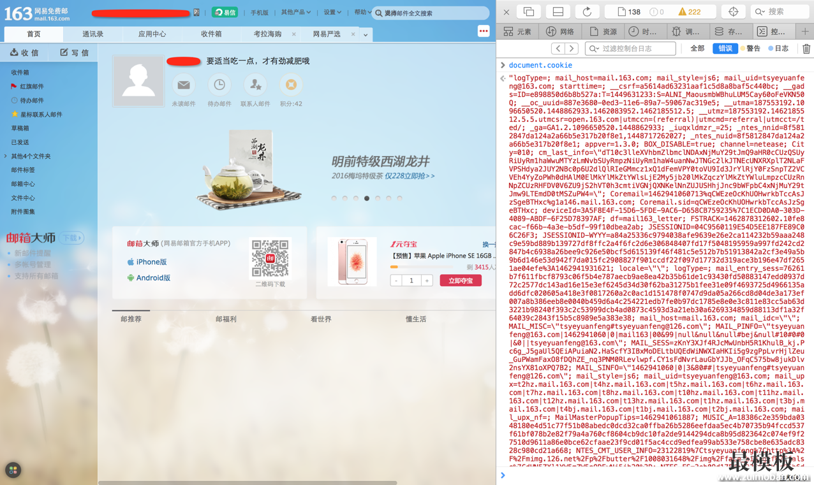Screen dimensions: 814x485
Task: Close the 考拉海购 tab
Action: click(x=293, y=34)
